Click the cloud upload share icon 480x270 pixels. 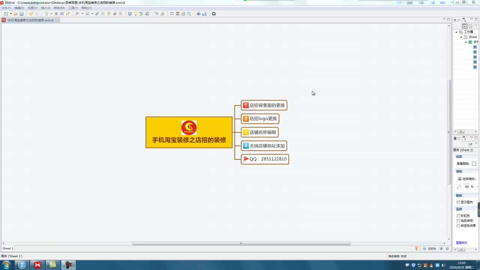(199, 14)
